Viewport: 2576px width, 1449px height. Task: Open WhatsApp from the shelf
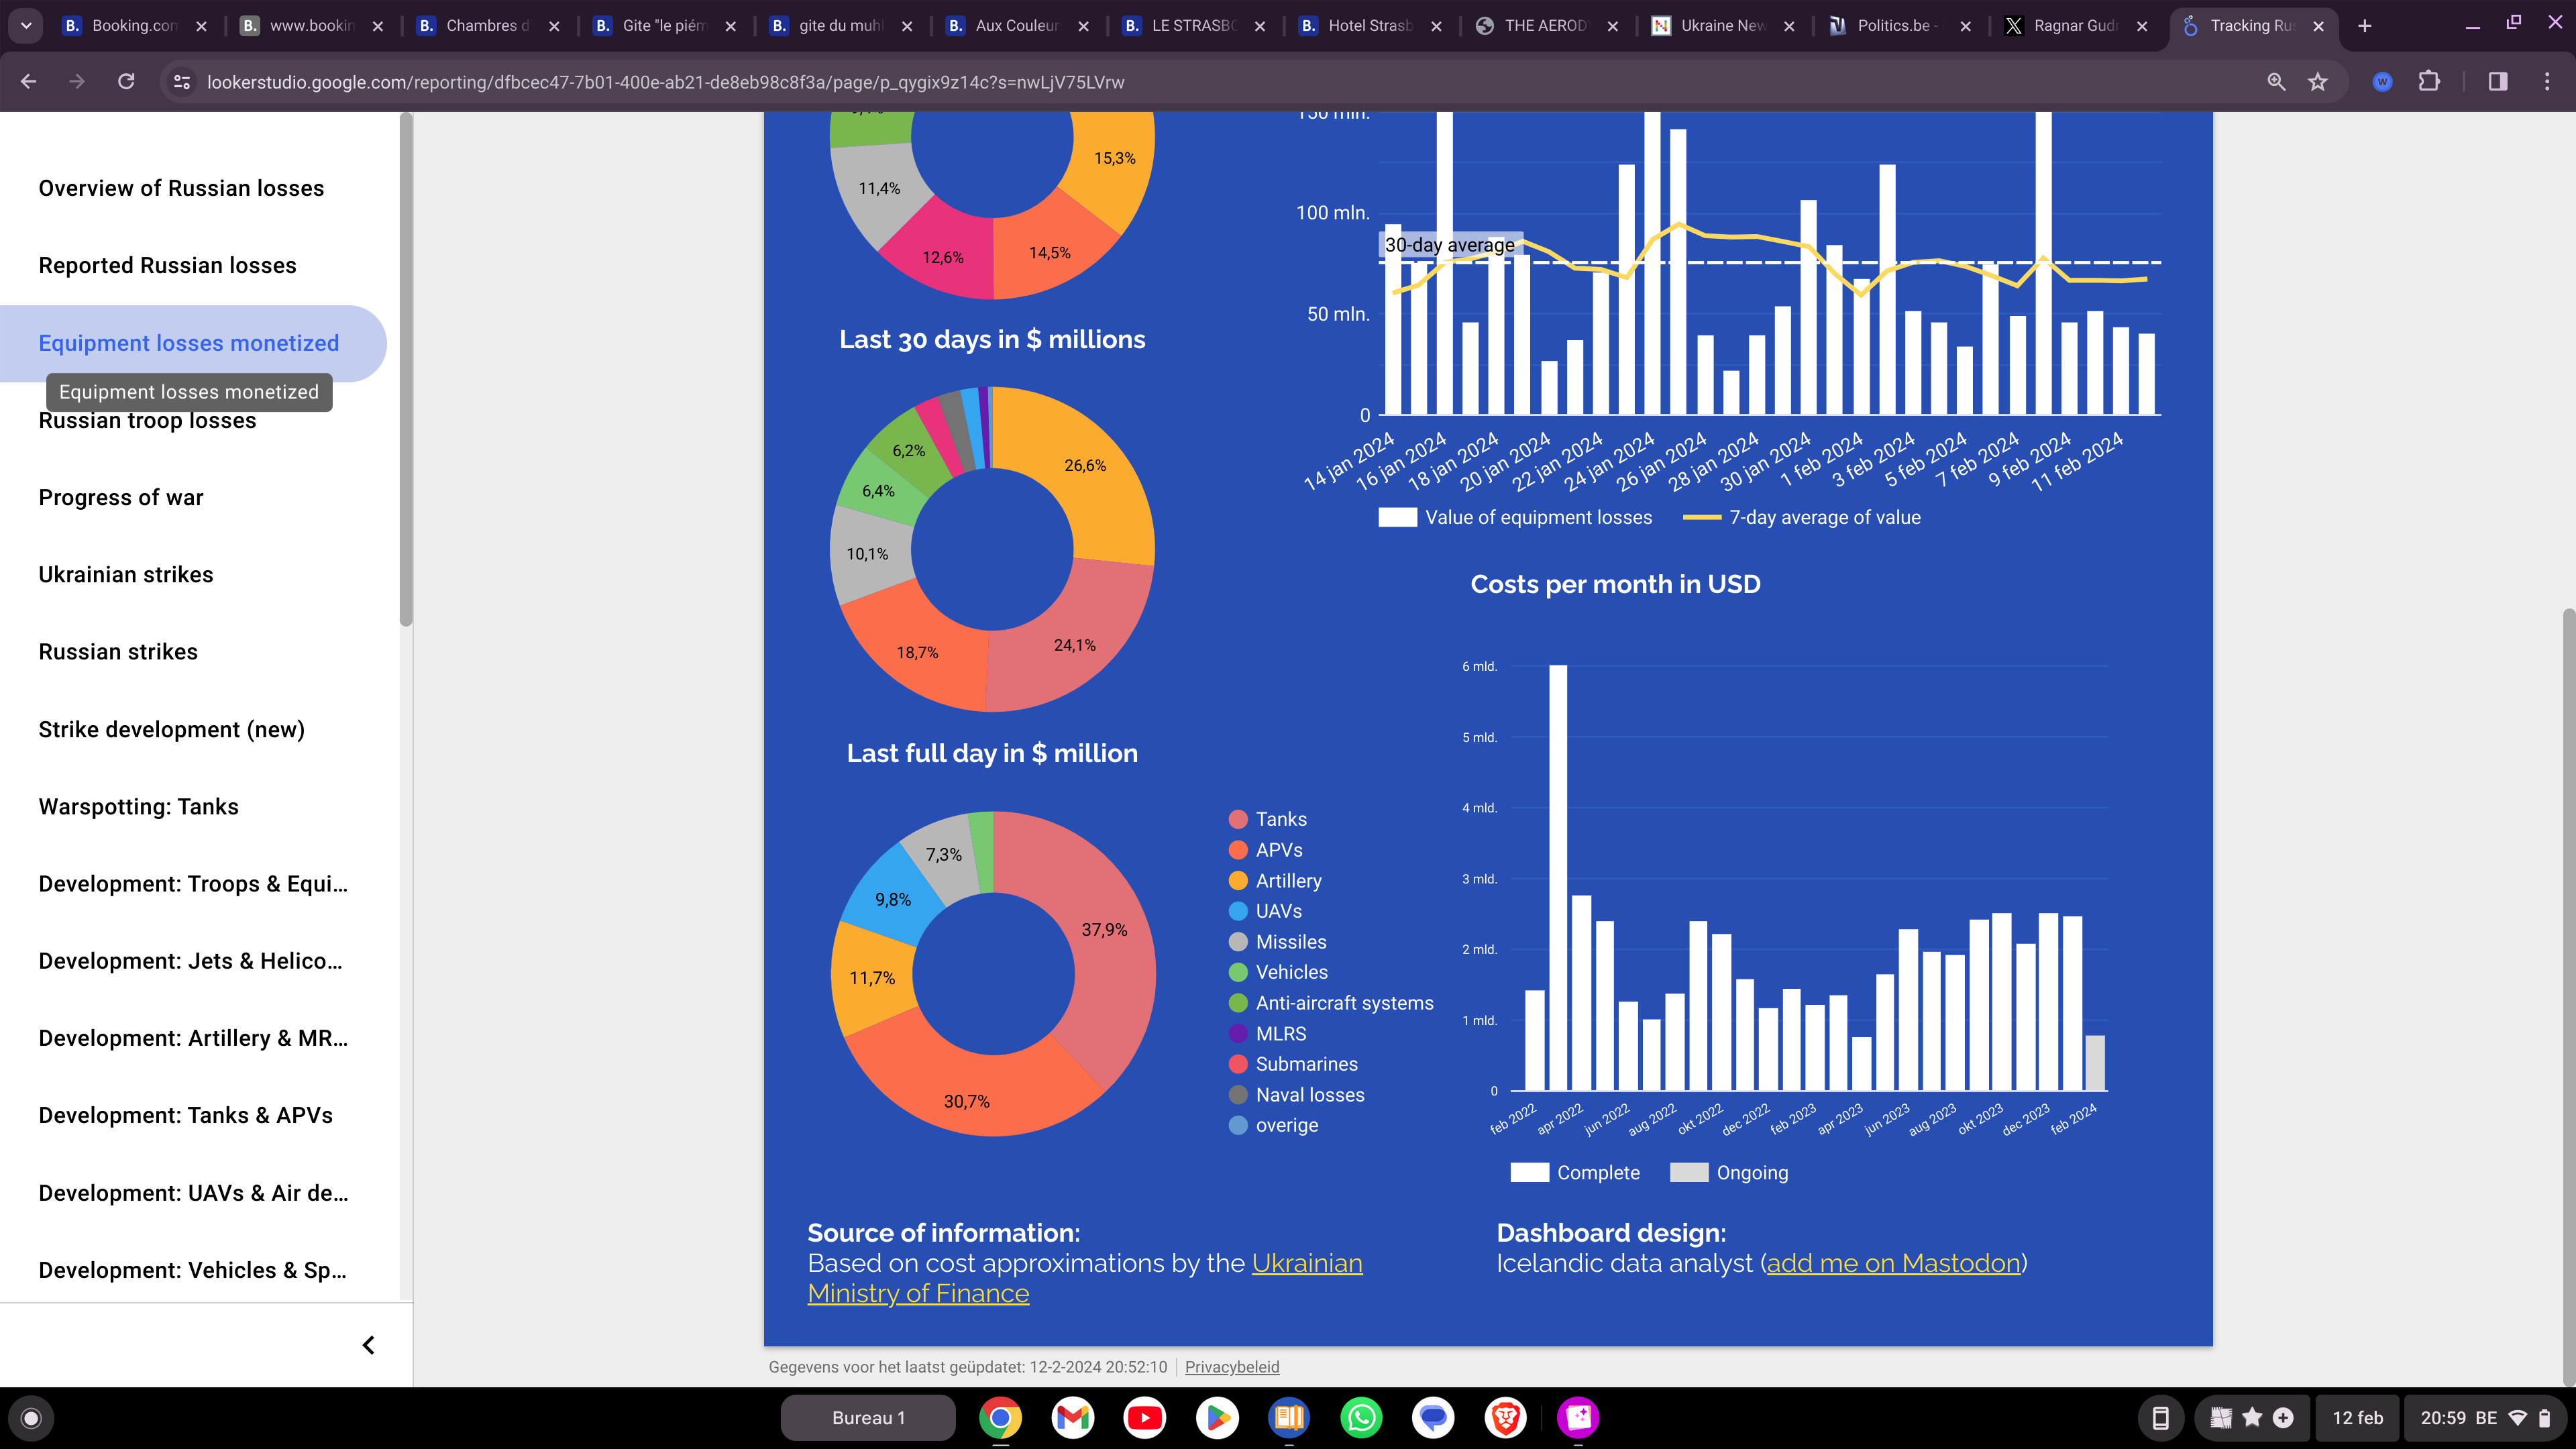[x=1361, y=1417]
